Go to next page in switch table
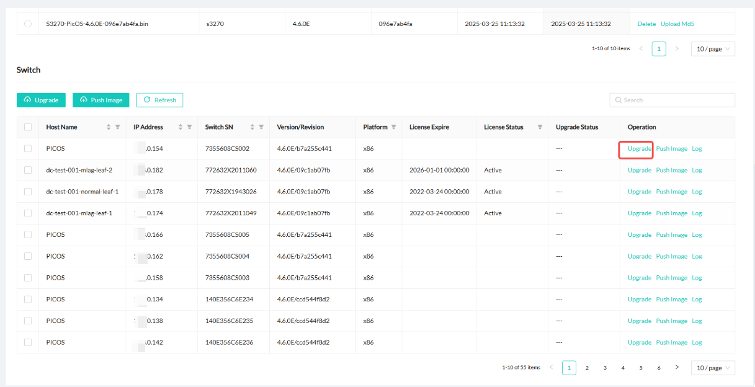The image size is (755, 387). [677, 368]
